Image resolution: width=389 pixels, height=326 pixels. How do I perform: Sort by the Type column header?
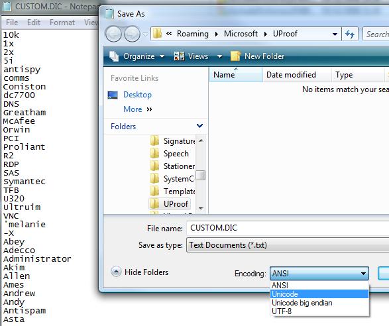pos(357,75)
